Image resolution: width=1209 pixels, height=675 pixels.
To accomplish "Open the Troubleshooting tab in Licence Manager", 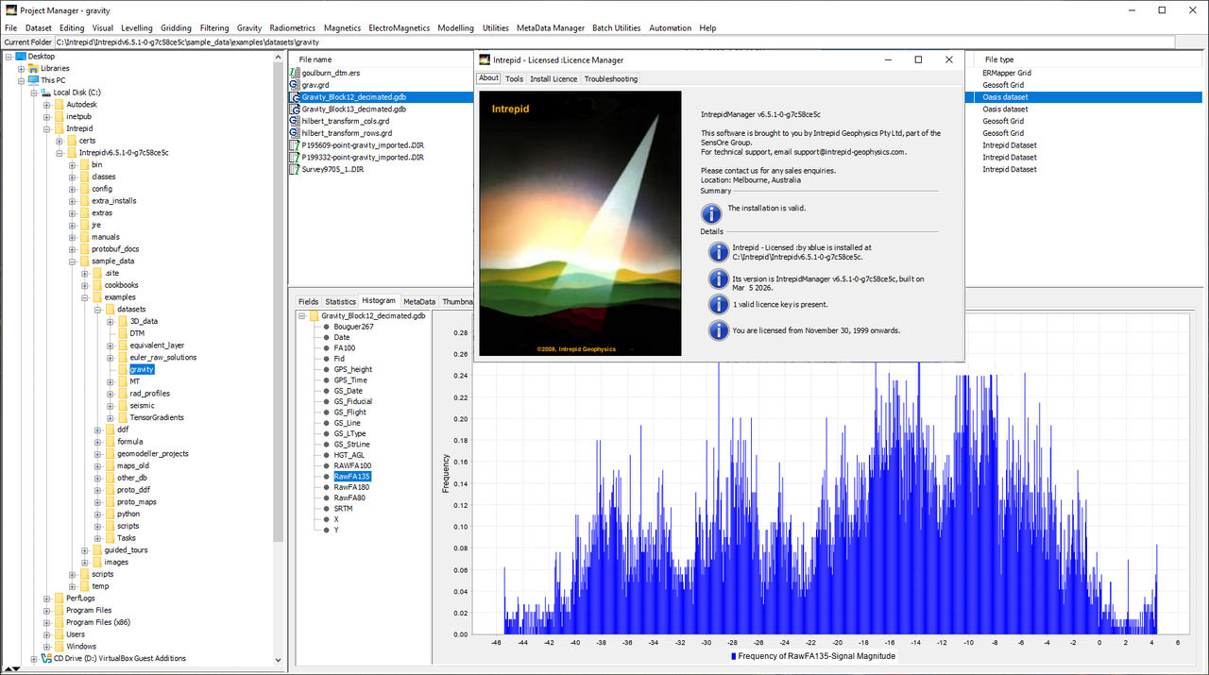I will click(x=611, y=79).
